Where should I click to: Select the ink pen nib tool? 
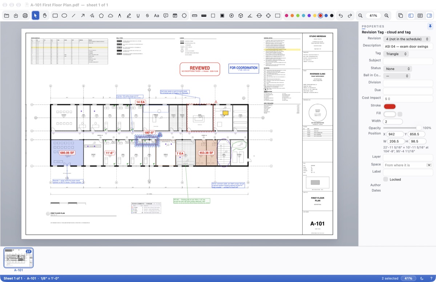coord(120,16)
